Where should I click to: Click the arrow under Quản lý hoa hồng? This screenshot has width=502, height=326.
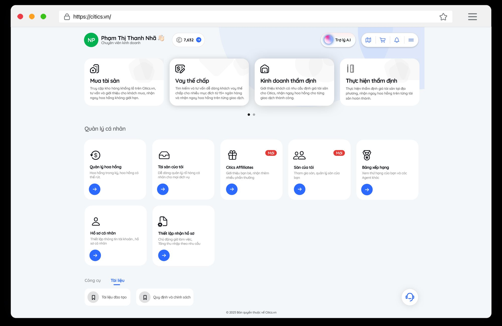pyautogui.click(x=95, y=189)
